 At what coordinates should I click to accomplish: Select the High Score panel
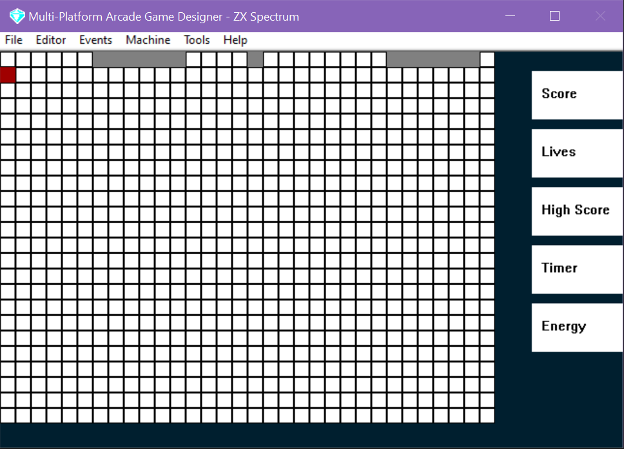pos(577,212)
